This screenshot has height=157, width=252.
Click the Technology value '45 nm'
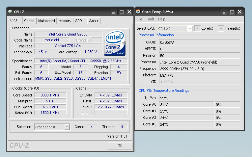tap(43, 52)
